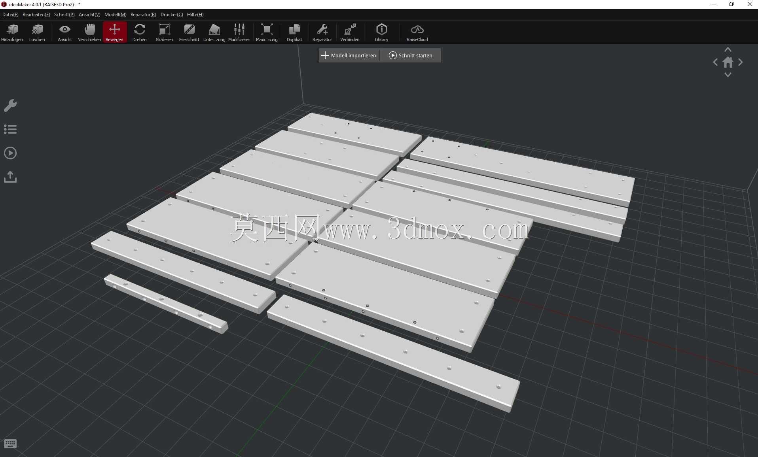
Task: Click the upload/export icon in left sidebar
Action: [10, 177]
